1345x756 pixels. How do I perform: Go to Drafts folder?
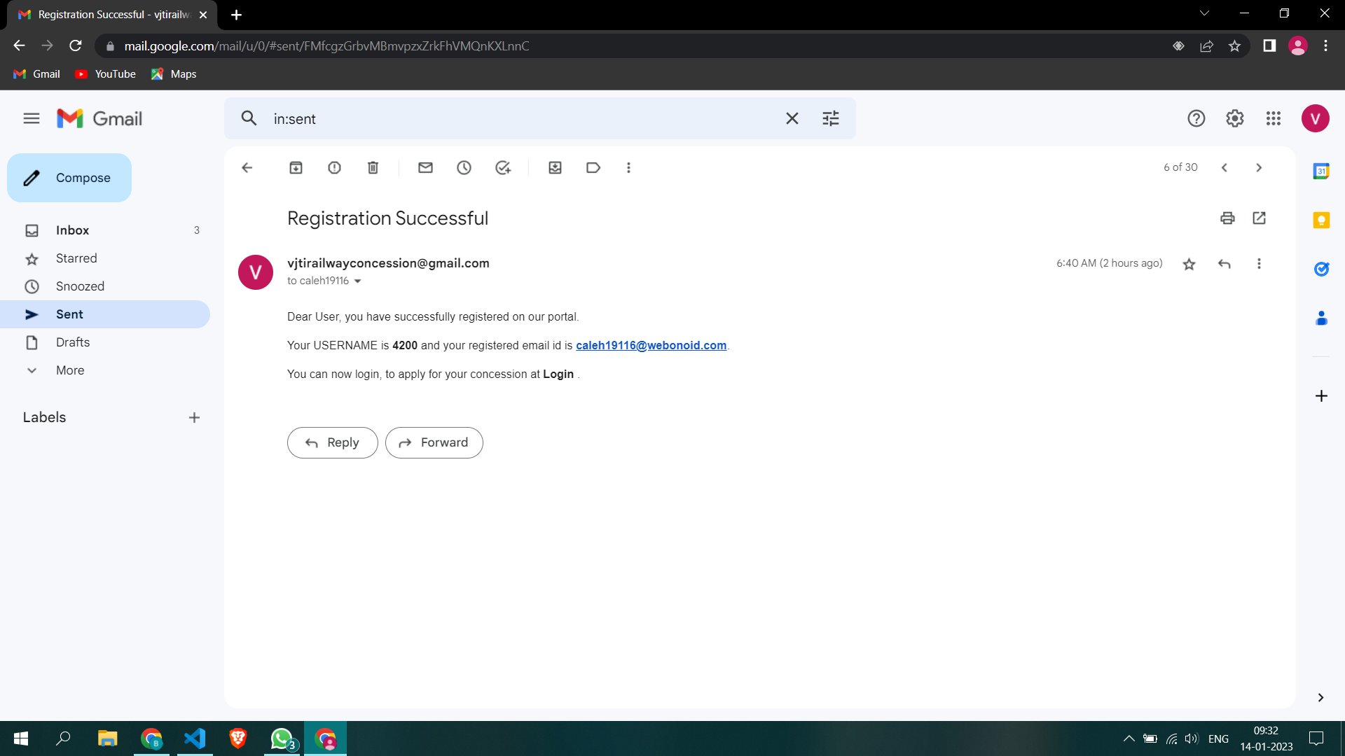click(73, 342)
